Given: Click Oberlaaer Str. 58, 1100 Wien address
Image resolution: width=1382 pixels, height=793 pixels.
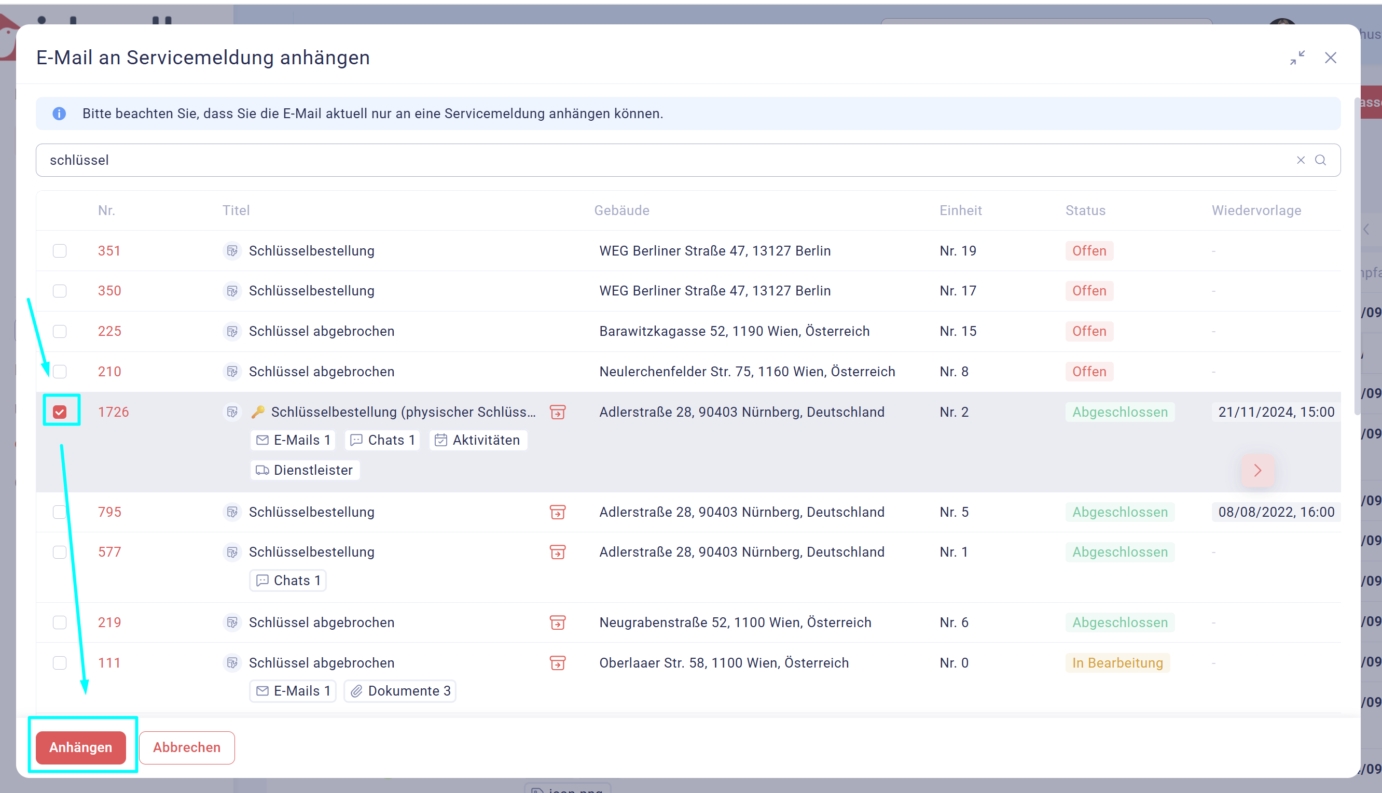Looking at the screenshot, I should (x=724, y=663).
